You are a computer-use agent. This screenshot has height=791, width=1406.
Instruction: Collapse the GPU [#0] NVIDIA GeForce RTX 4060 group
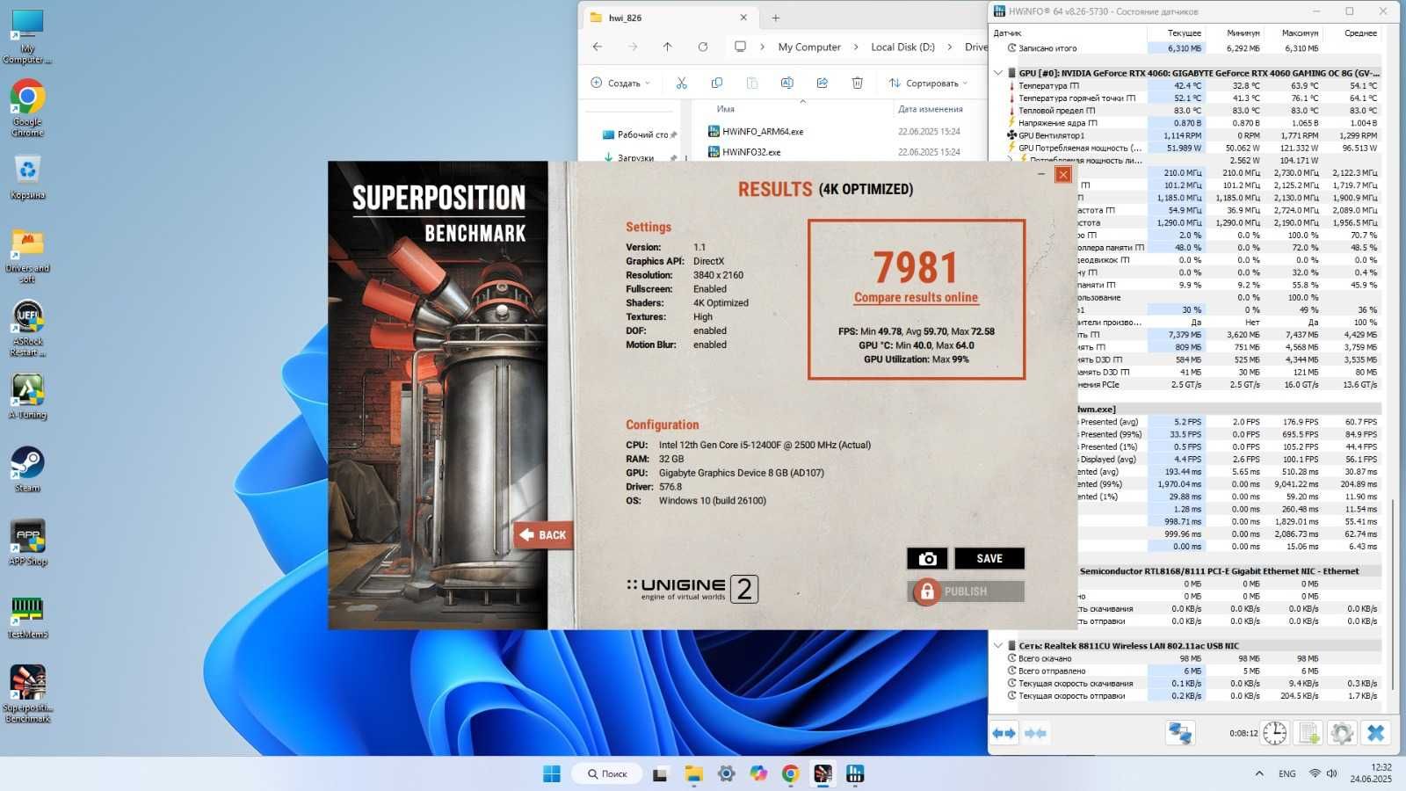[998, 73]
